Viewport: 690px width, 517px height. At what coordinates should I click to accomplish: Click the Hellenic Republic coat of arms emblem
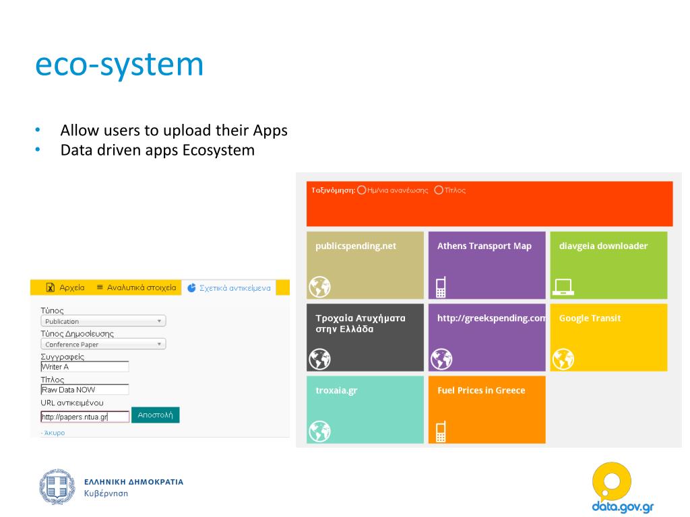click(57, 487)
